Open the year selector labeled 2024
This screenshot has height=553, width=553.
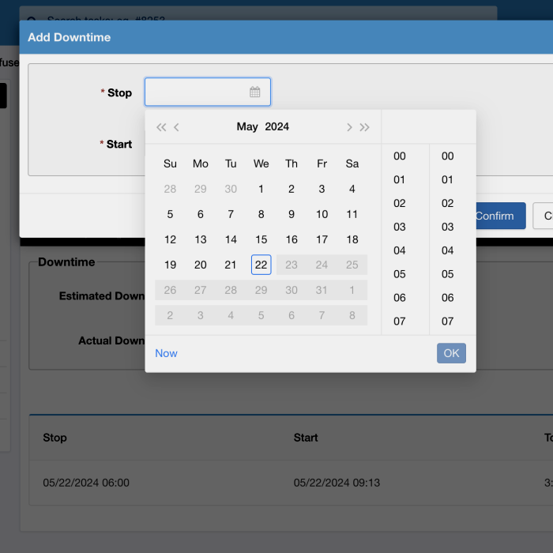[277, 127]
